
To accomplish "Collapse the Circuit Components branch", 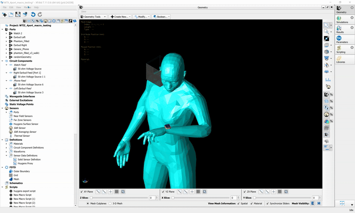I will [3, 61].
